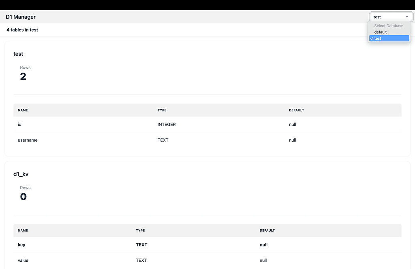Click the Rows label in test card
Screen dimensions: 415x269
[25, 68]
